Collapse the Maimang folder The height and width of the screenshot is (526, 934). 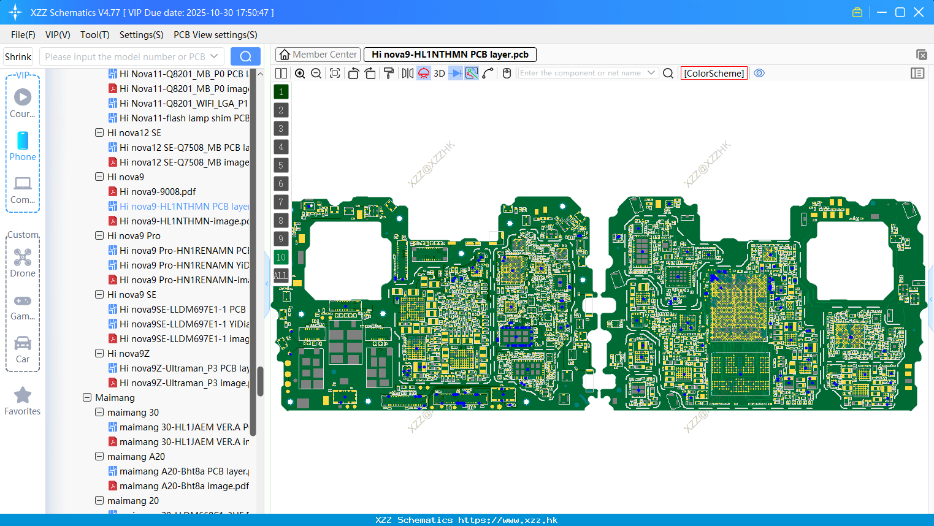(x=87, y=397)
